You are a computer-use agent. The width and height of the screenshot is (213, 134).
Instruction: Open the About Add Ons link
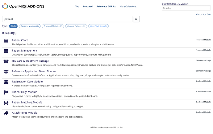tap(203, 14)
